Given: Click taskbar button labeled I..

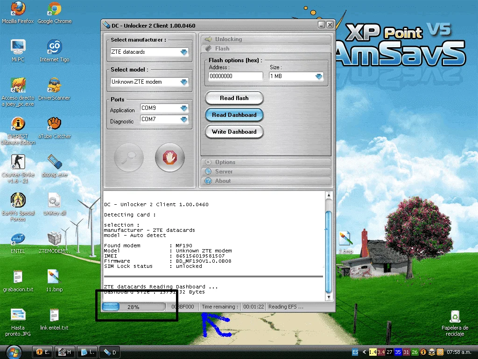Looking at the screenshot, I should pos(87,352).
